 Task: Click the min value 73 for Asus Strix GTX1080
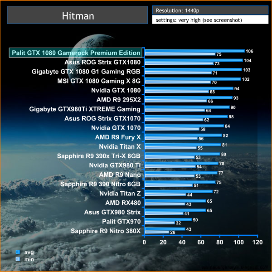217,63
